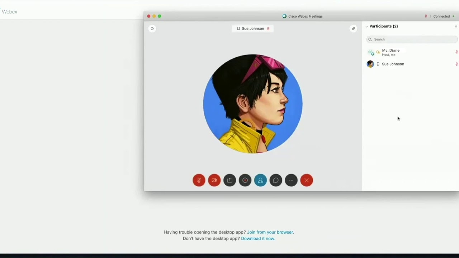Screen dimensions: 459x258
Task: Click the Webex logo text in browser page
Action: (x=9, y=12)
